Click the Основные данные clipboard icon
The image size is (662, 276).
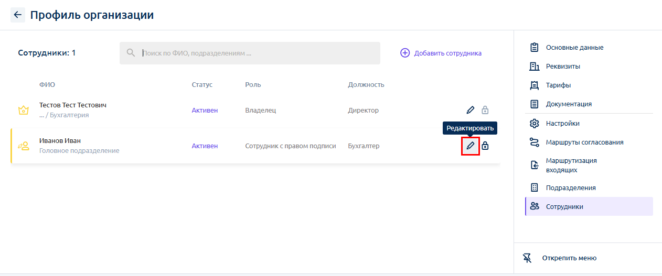535,48
